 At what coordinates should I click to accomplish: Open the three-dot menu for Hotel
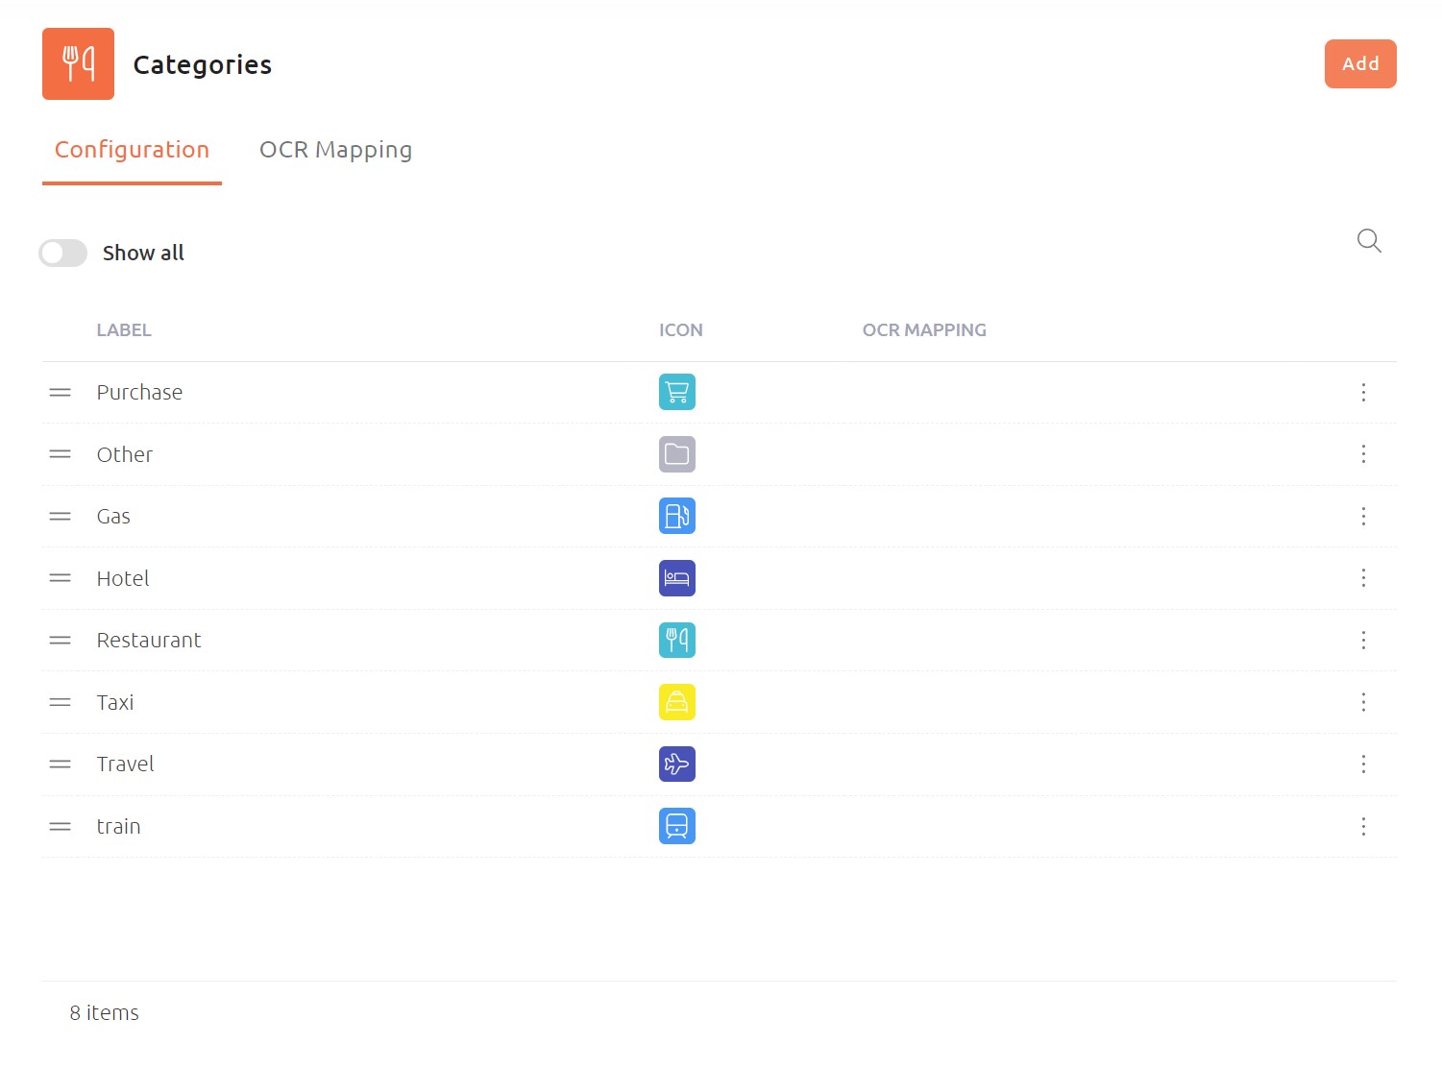pyautogui.click(x=1363, y=578)
